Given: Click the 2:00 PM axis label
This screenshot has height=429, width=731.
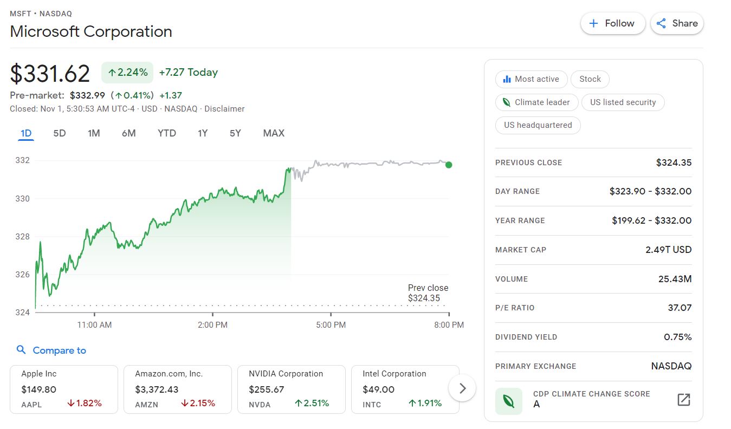Looking at the screenshot, I should point(212,325).
